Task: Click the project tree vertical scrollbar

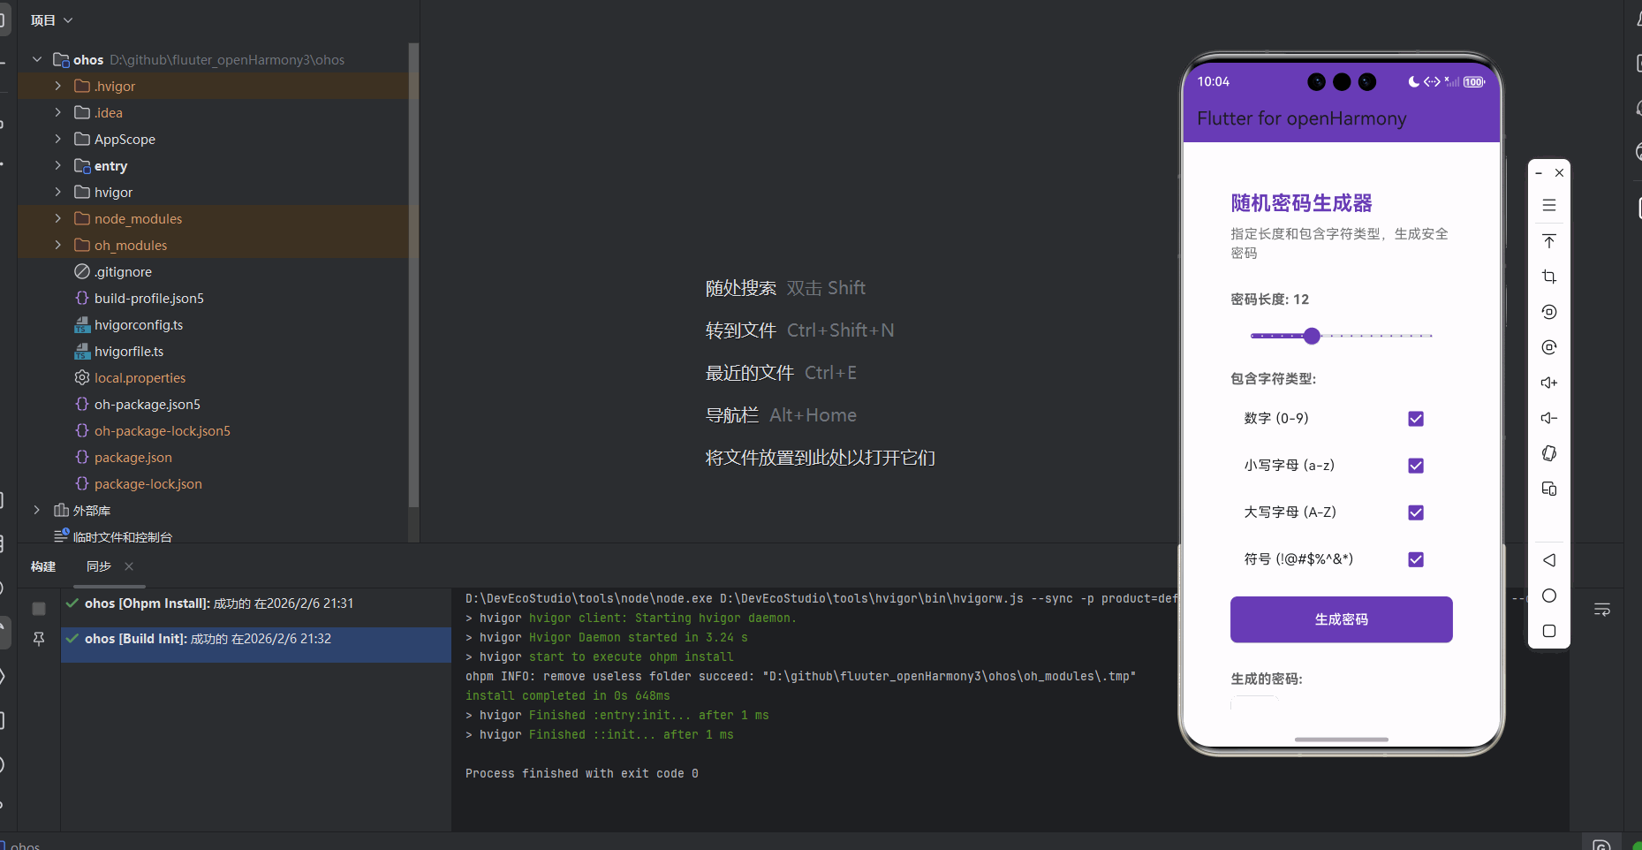Action: (413, 274)
